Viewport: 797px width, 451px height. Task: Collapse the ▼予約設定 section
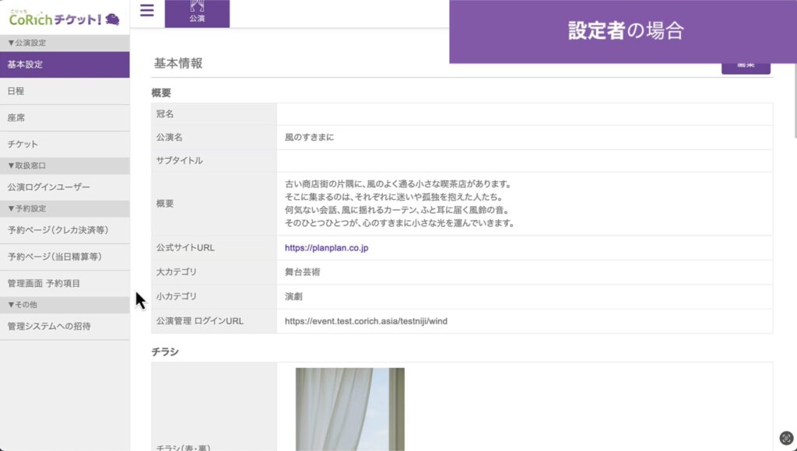click(x=26, y=208)
